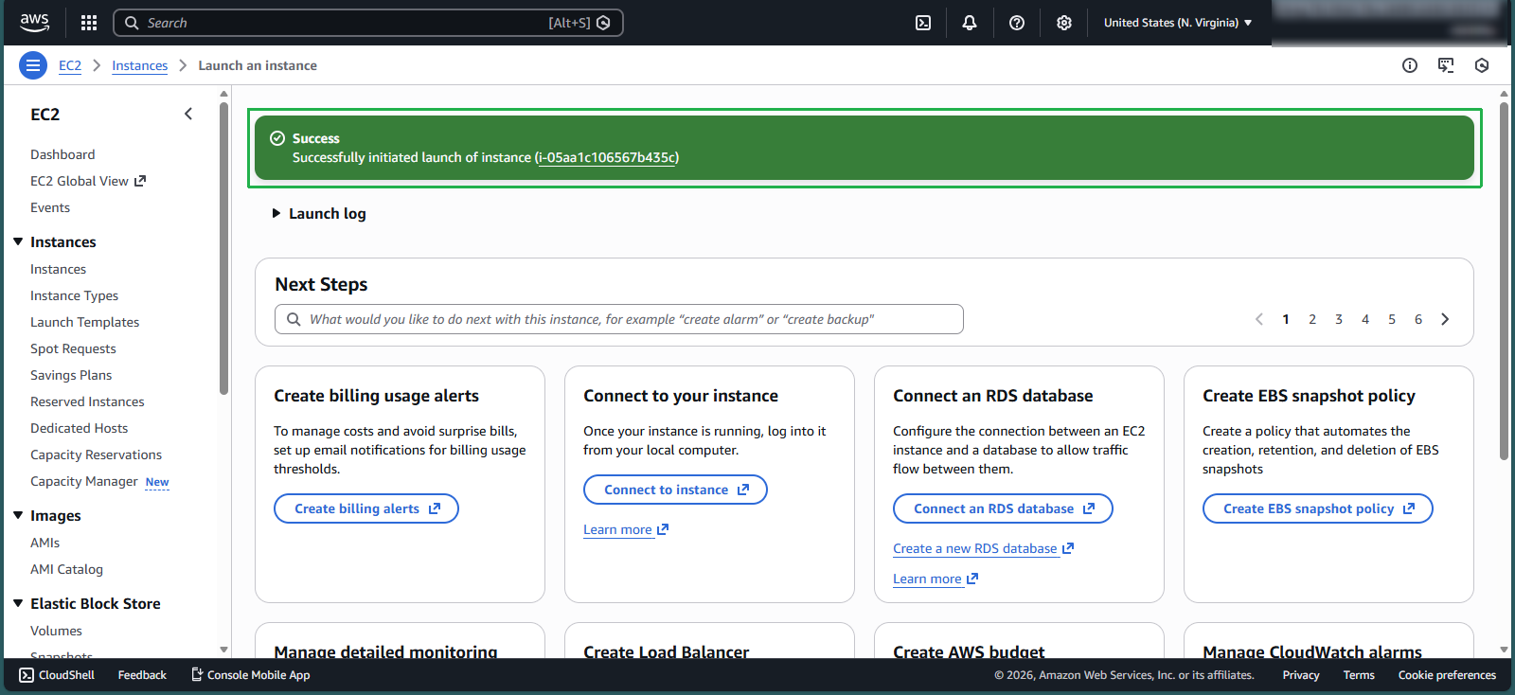Click the Instances breadcrumb link
This screenshot has height=695, width=1515.
140,65
